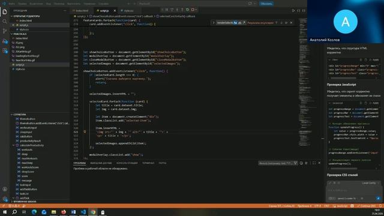Image resolution: width=384 pixels, height=216 pixels.
Task: Pause the debug session from debug toolbar
Action: click(167, 10)
